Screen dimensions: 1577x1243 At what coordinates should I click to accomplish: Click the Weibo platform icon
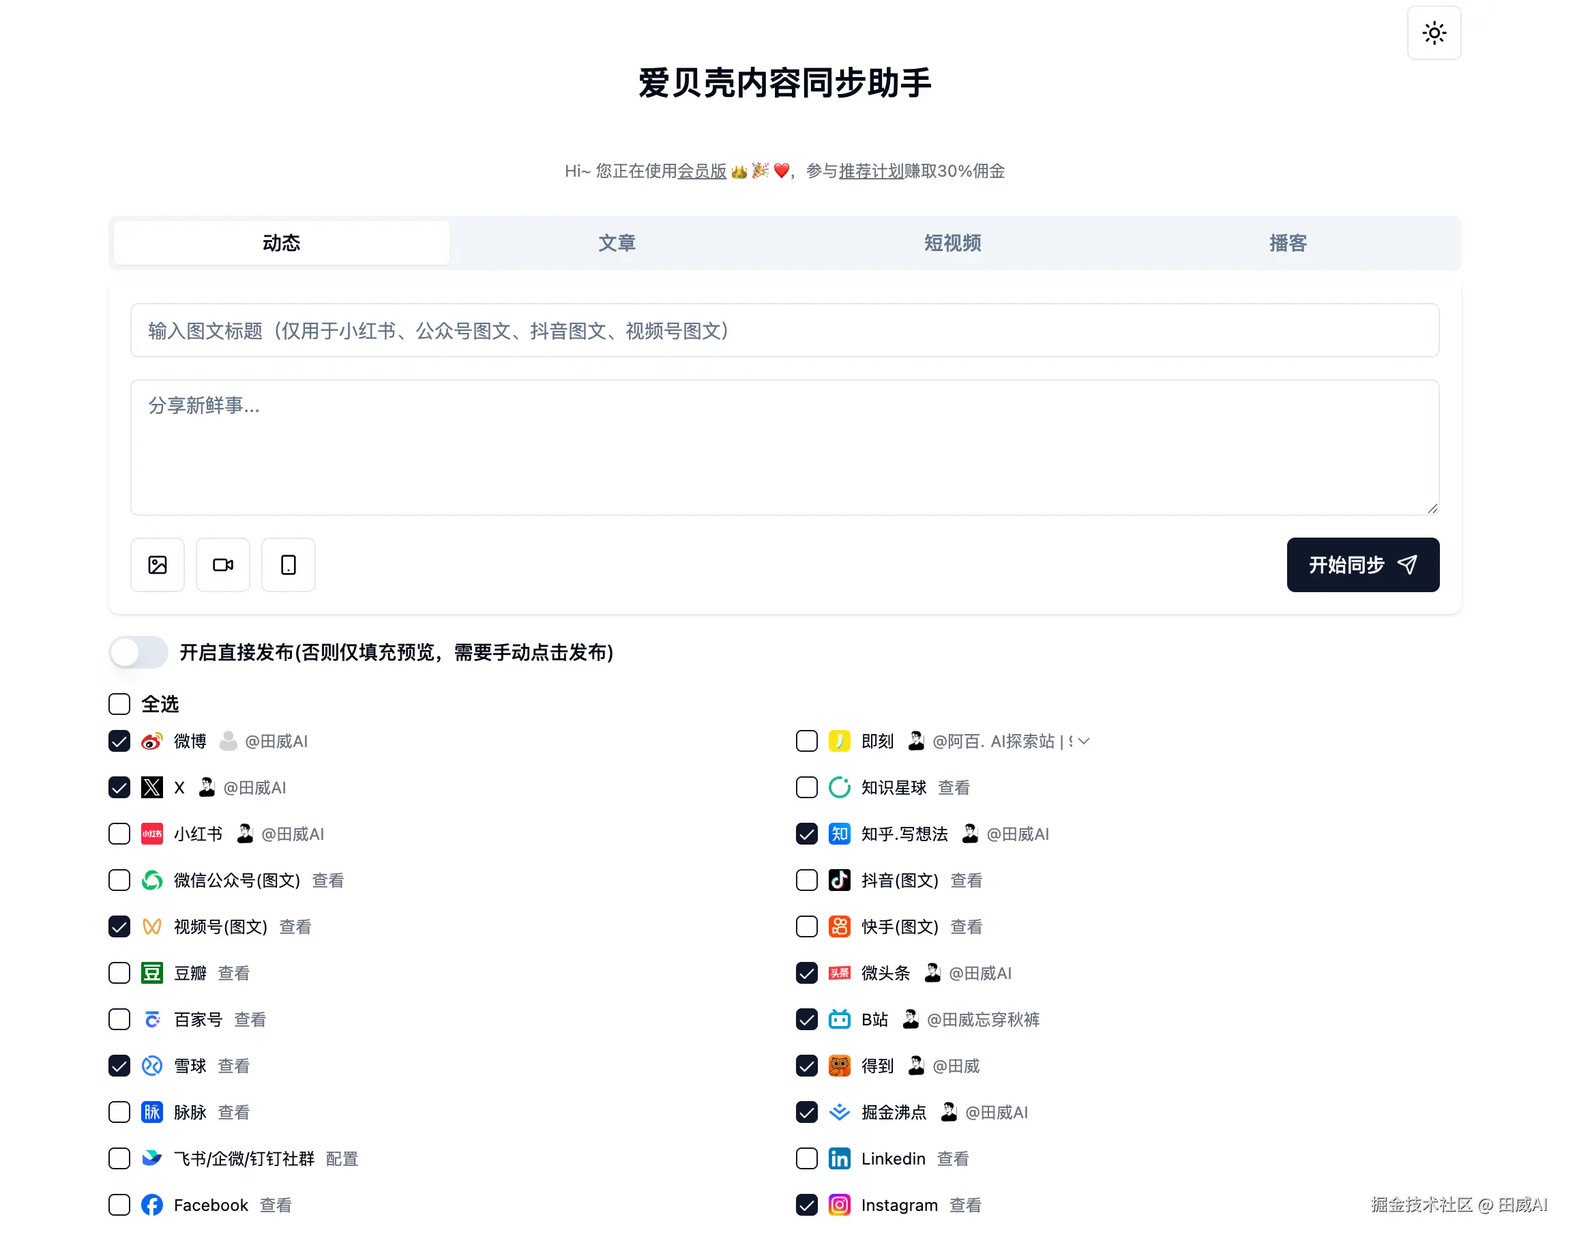151,741
